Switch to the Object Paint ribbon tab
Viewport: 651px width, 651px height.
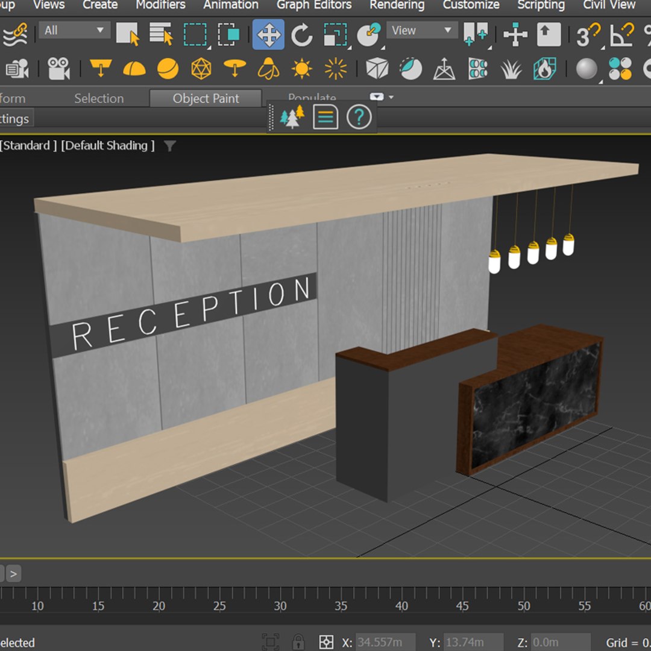pyautogui.click(x=206, y=98)
